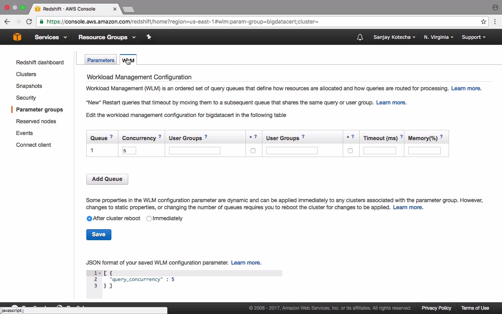This screenshot has width=502, height=314.
Task: Click the Timeout (ms) input field
Action: [380, 151]
